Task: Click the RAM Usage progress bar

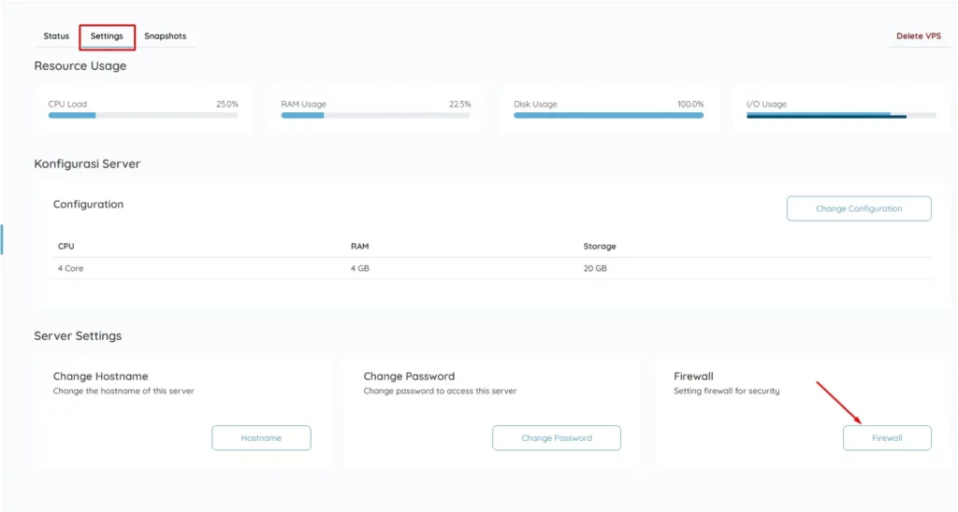Action: point(375,116)
